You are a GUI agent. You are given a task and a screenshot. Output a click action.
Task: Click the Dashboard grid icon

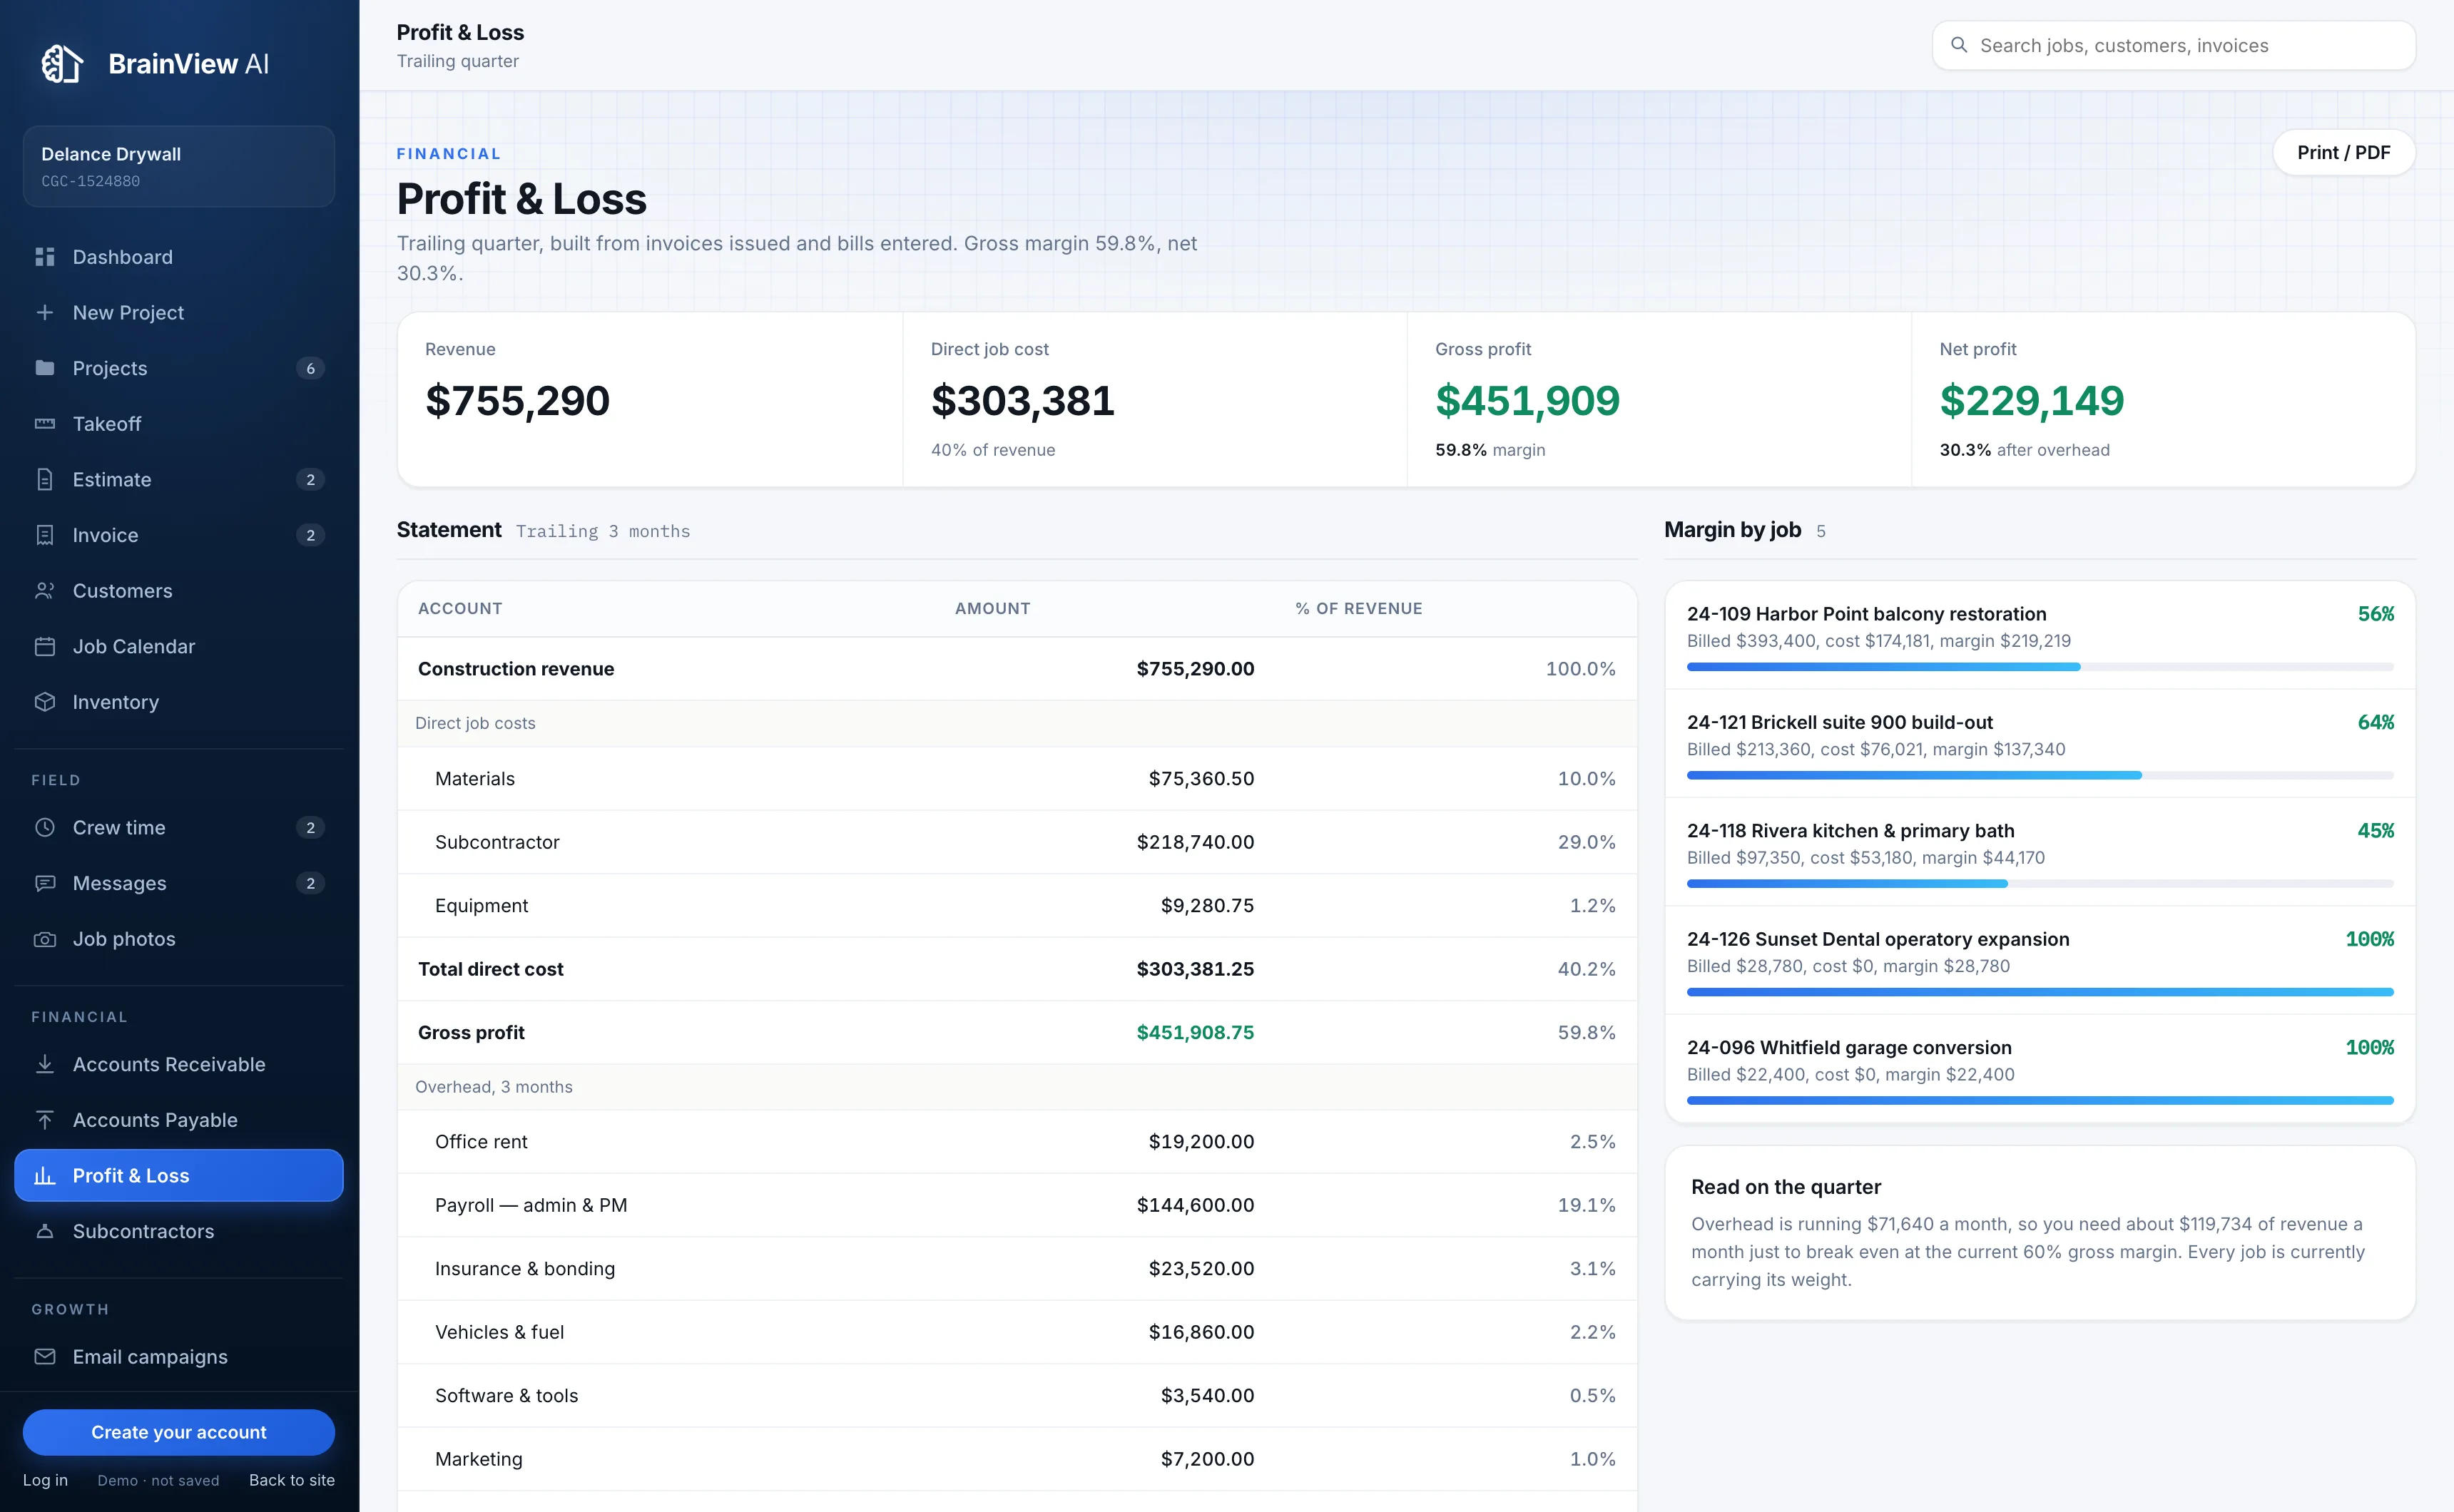(45, 257)
